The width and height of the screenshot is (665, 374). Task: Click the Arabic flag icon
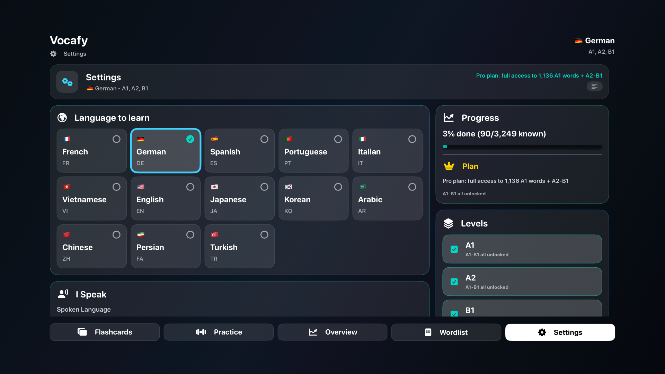pos(363,187)
